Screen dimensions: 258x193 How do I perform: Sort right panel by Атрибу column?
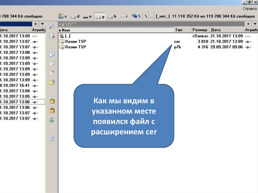[x=251, y=30]
